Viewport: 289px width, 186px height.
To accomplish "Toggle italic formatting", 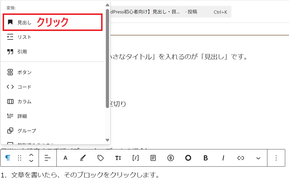I will coord(223,158).
